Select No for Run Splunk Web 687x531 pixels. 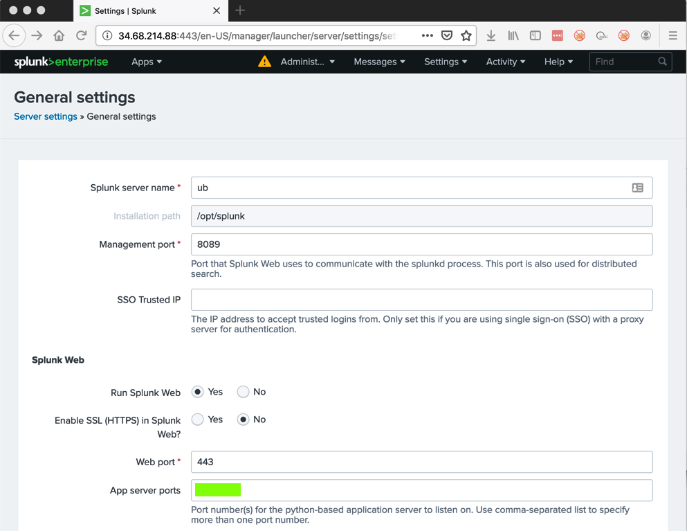tap(243, 392)
